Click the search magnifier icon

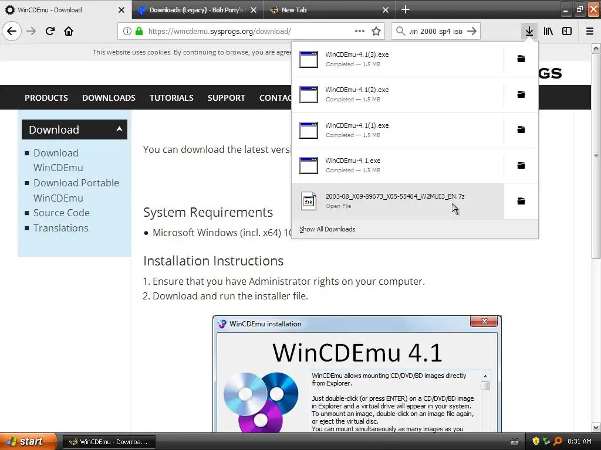point(400,32)
